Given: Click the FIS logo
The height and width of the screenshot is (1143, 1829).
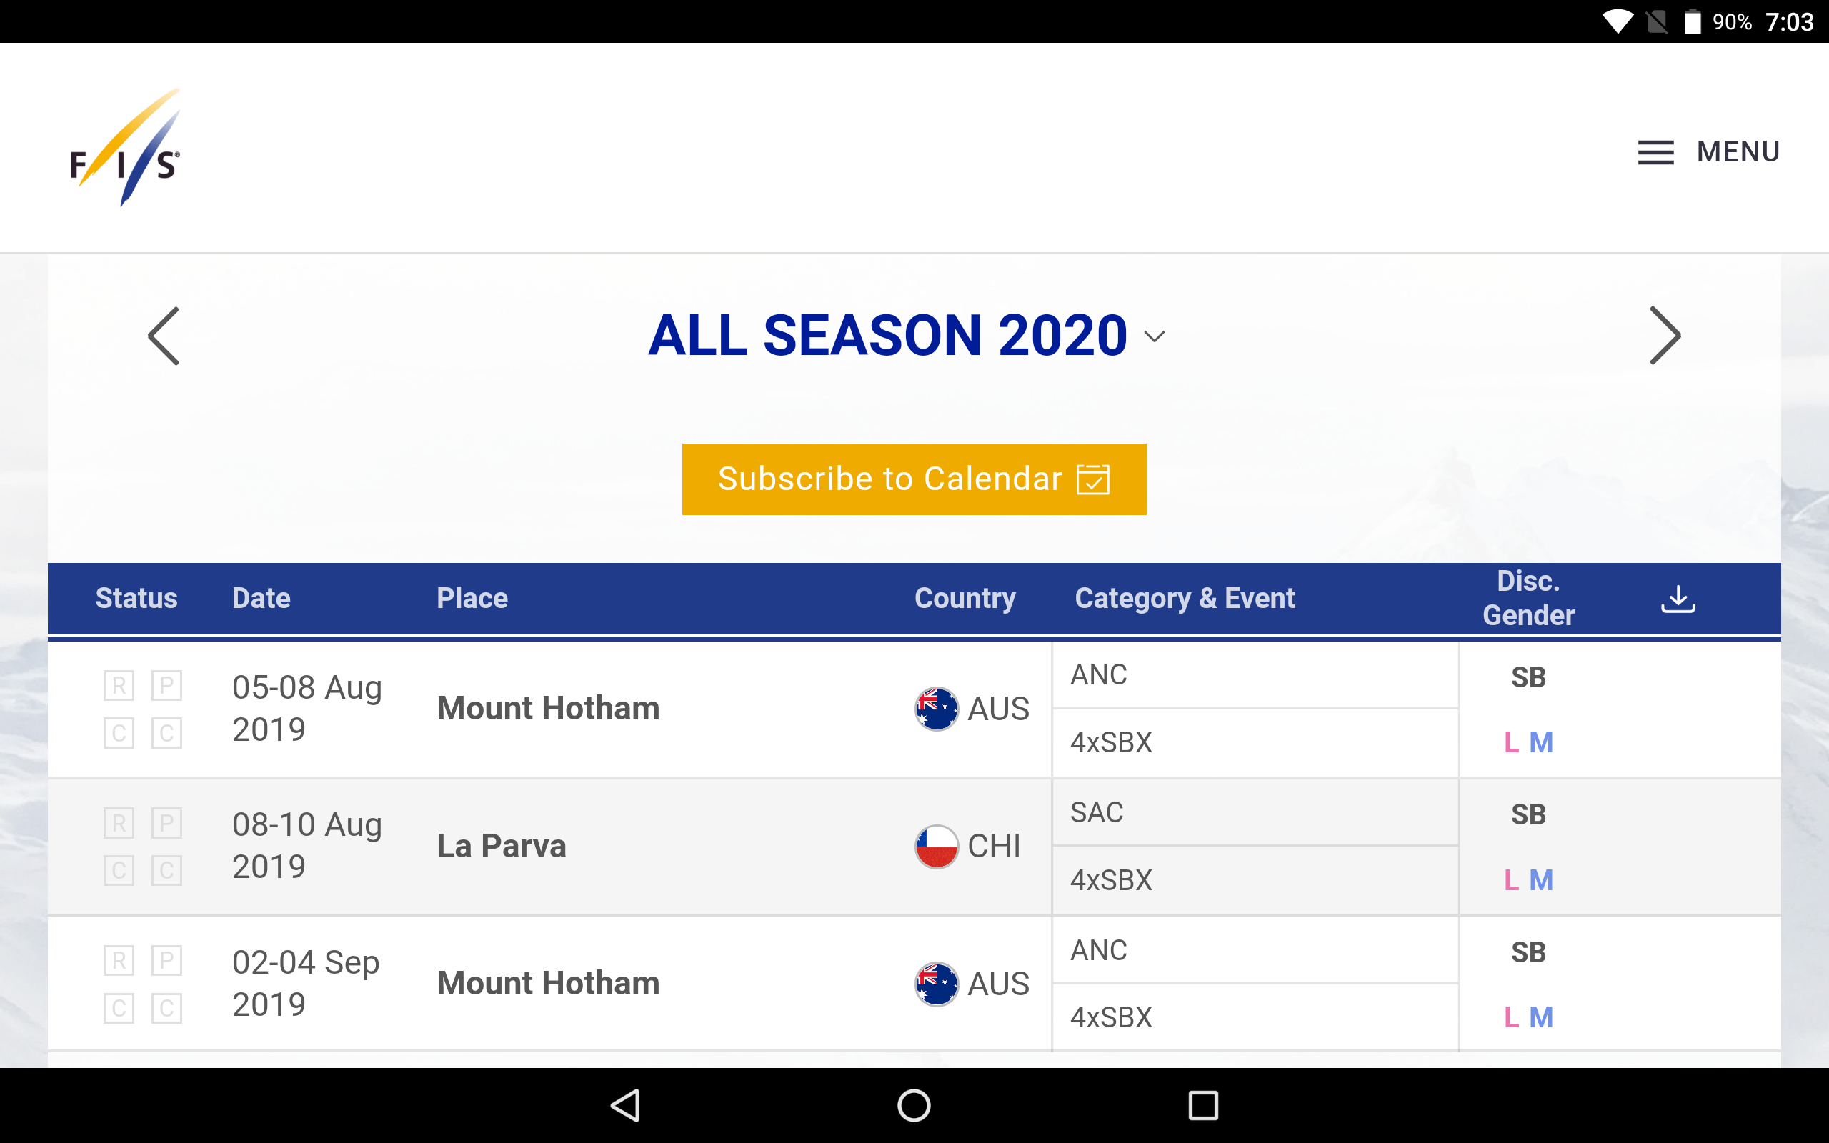Looking at the screenshot, I should (126, 147).
